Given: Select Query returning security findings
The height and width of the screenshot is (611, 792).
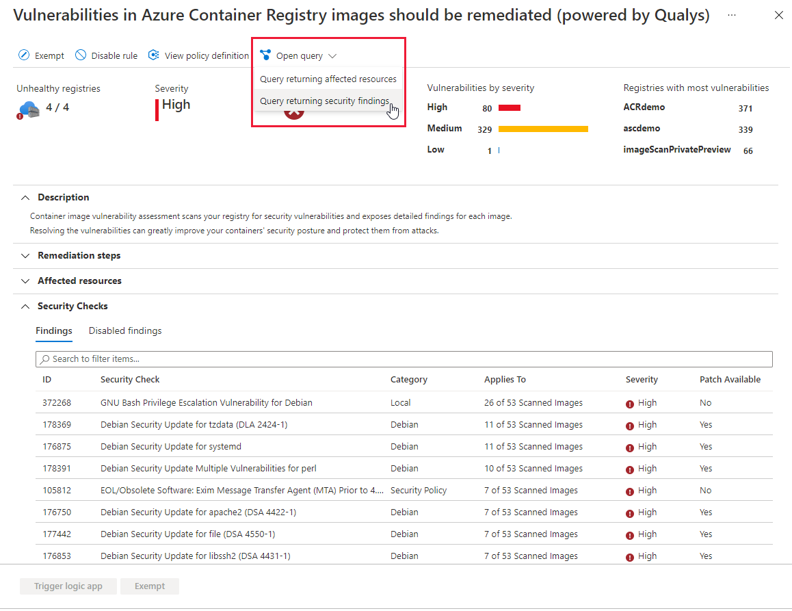Looking at the screenshot, I should click(x=324, y=101).
